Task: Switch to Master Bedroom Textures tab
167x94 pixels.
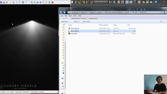Action: [x=78, y=18]
